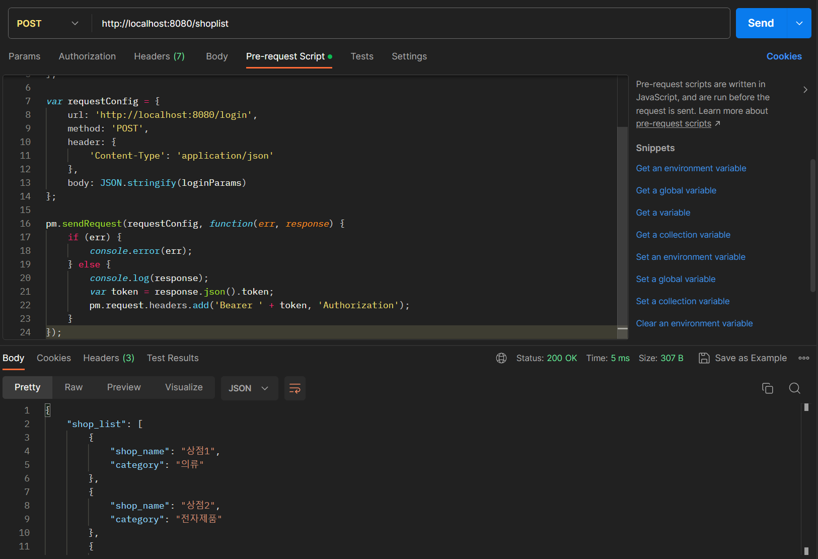Expand the Send button options arrow

799,23
